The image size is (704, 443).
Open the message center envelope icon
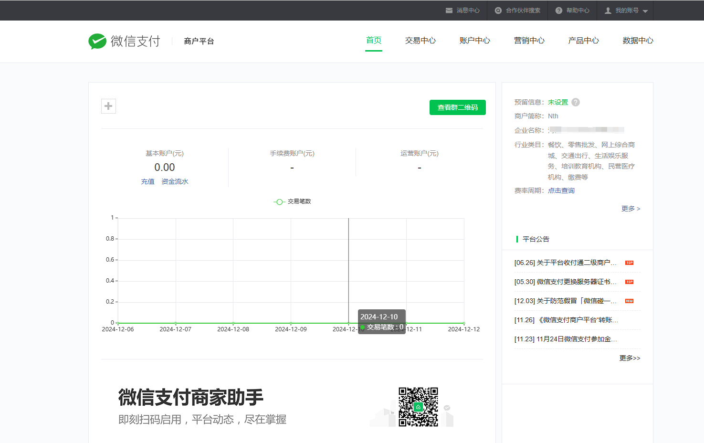click(449, 11)
